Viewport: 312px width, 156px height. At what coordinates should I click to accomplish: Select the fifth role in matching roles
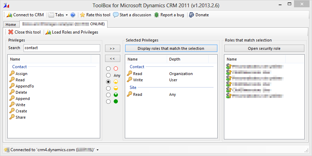click(x=249, y=90)
